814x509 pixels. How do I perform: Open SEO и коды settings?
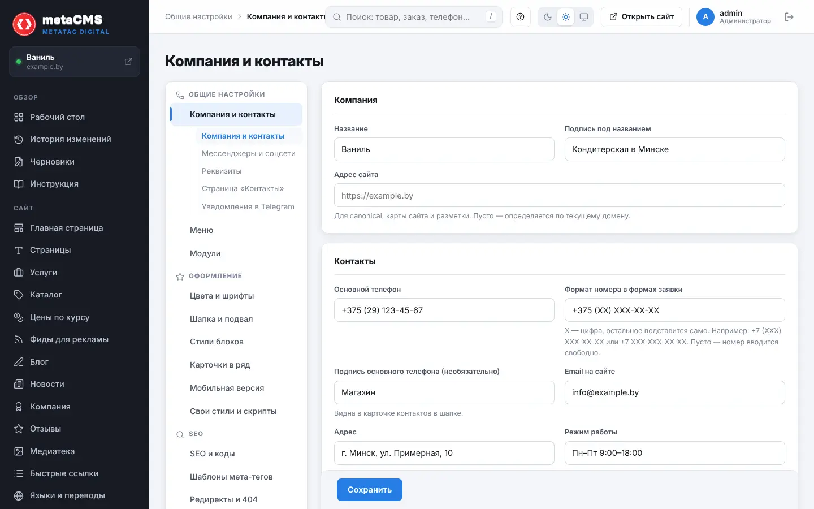236,454
